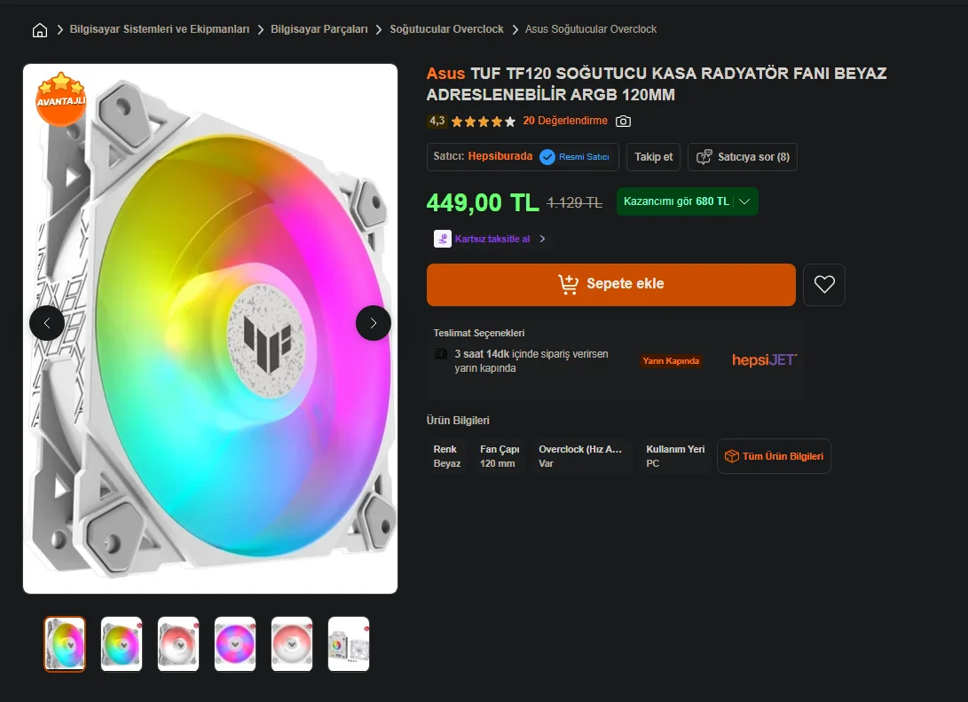
Task: Open Soğutucular Overclock breadcrumb
Action: (x=446, y=29)
